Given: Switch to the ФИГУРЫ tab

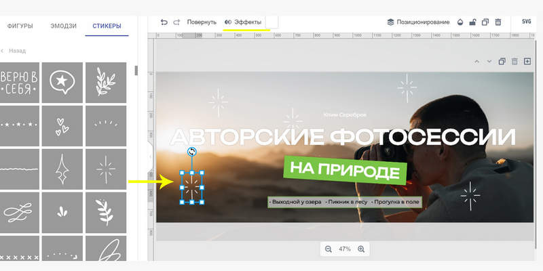Looking at the screenshot, I should (20, 26).
